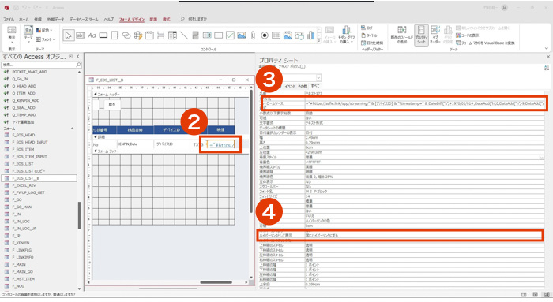Open the theme Fonts dropdown

(46, 39)
